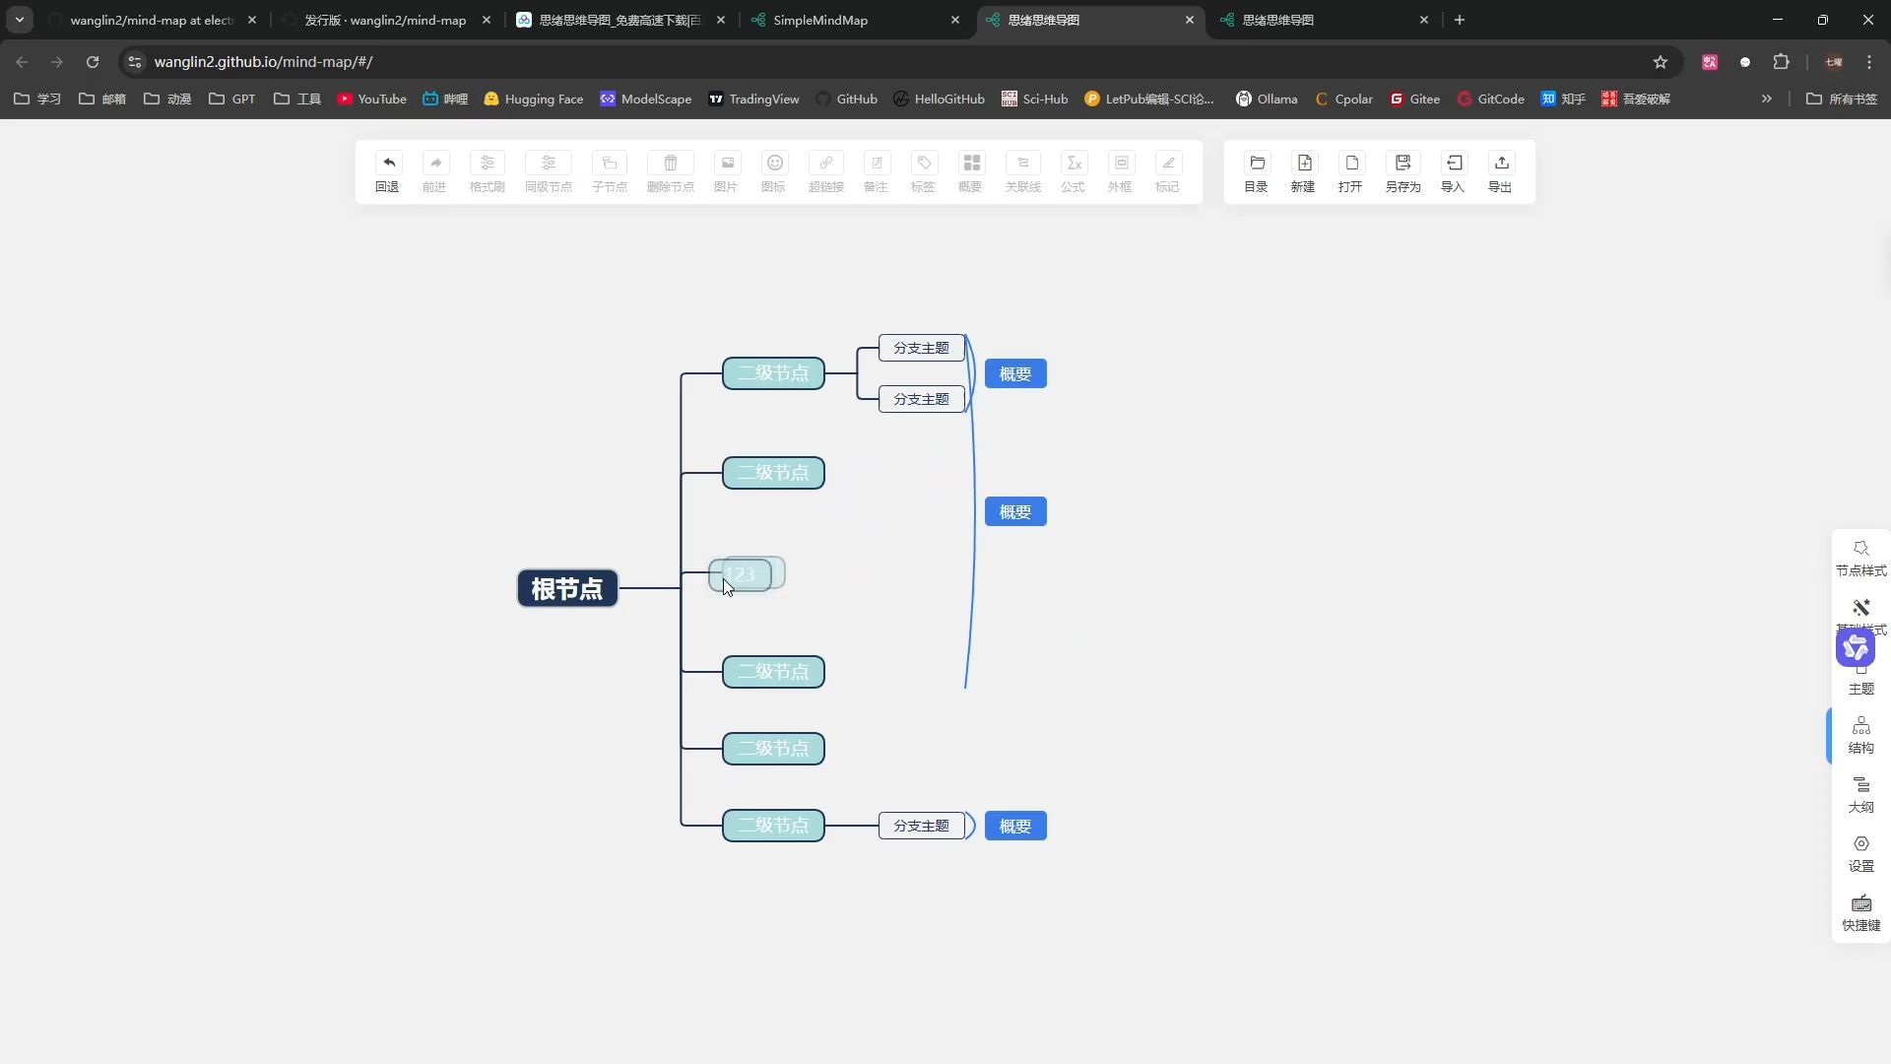Select the top 概要 summary node
1891x1064 pixels.
(1015, 373)
